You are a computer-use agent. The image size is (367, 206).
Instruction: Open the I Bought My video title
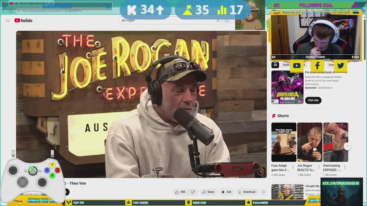coord(312,186)
